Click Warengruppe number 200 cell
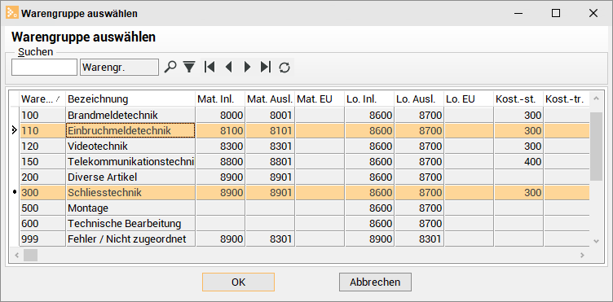This screenshot has height=302, width=613. click(x=42, y=177)
